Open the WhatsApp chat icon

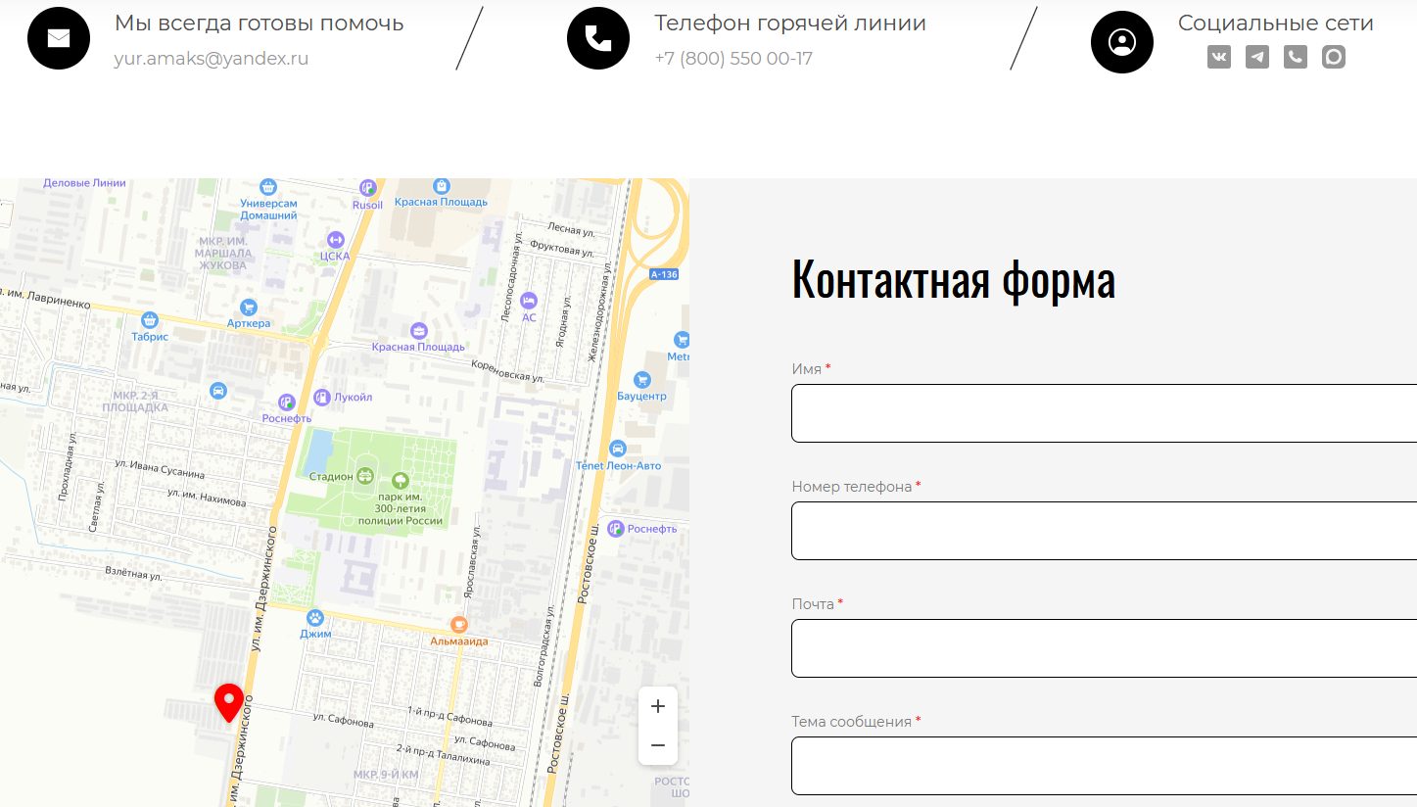tap(1333, 57)
